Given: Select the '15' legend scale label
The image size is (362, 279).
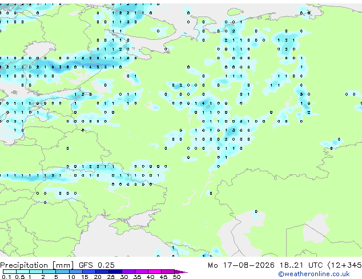Looking at the screenshot, I should 85,277.
